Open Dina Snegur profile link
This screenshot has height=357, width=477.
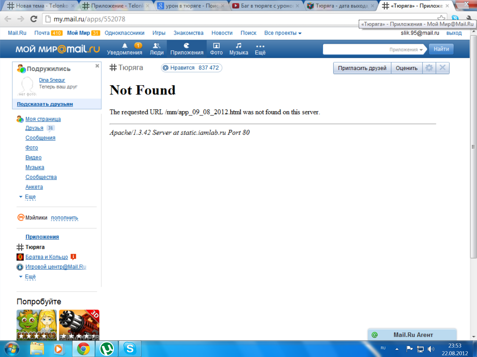tap(52, 80)
